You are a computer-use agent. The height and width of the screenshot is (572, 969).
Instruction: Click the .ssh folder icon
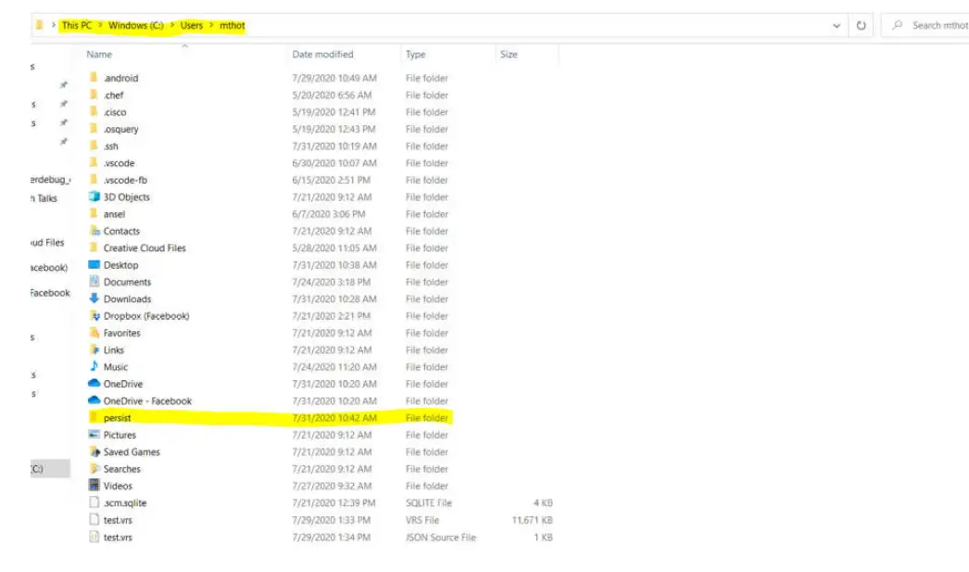click(94, 146)
